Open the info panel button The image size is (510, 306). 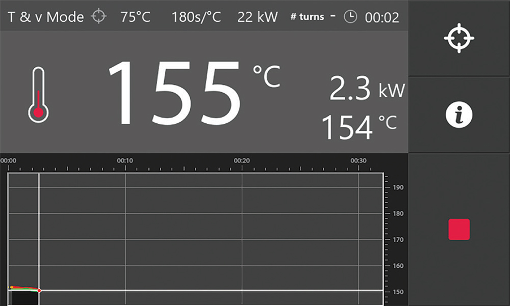click(459, 115)
